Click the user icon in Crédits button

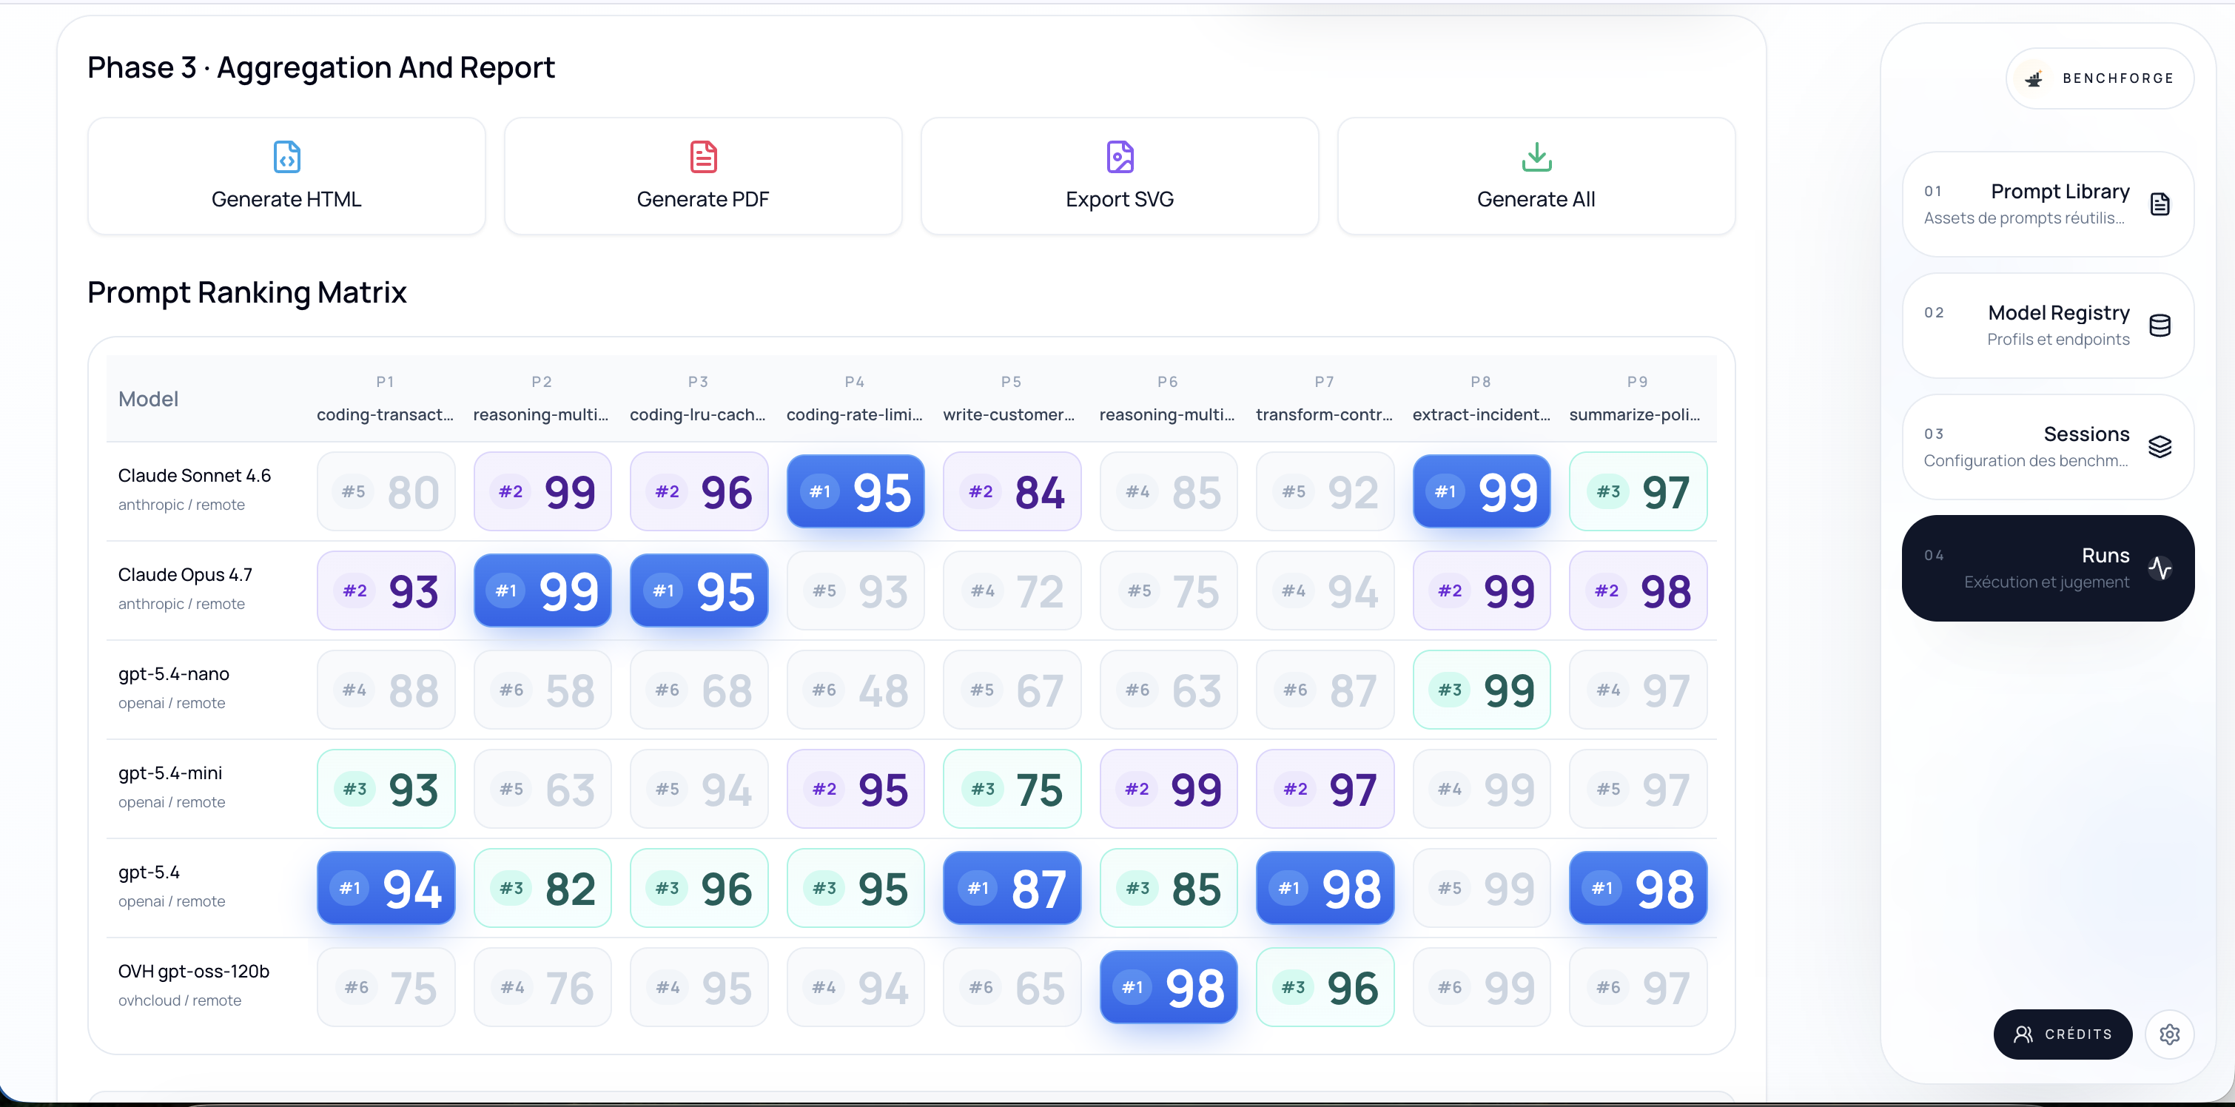tap(2023, 1034)
